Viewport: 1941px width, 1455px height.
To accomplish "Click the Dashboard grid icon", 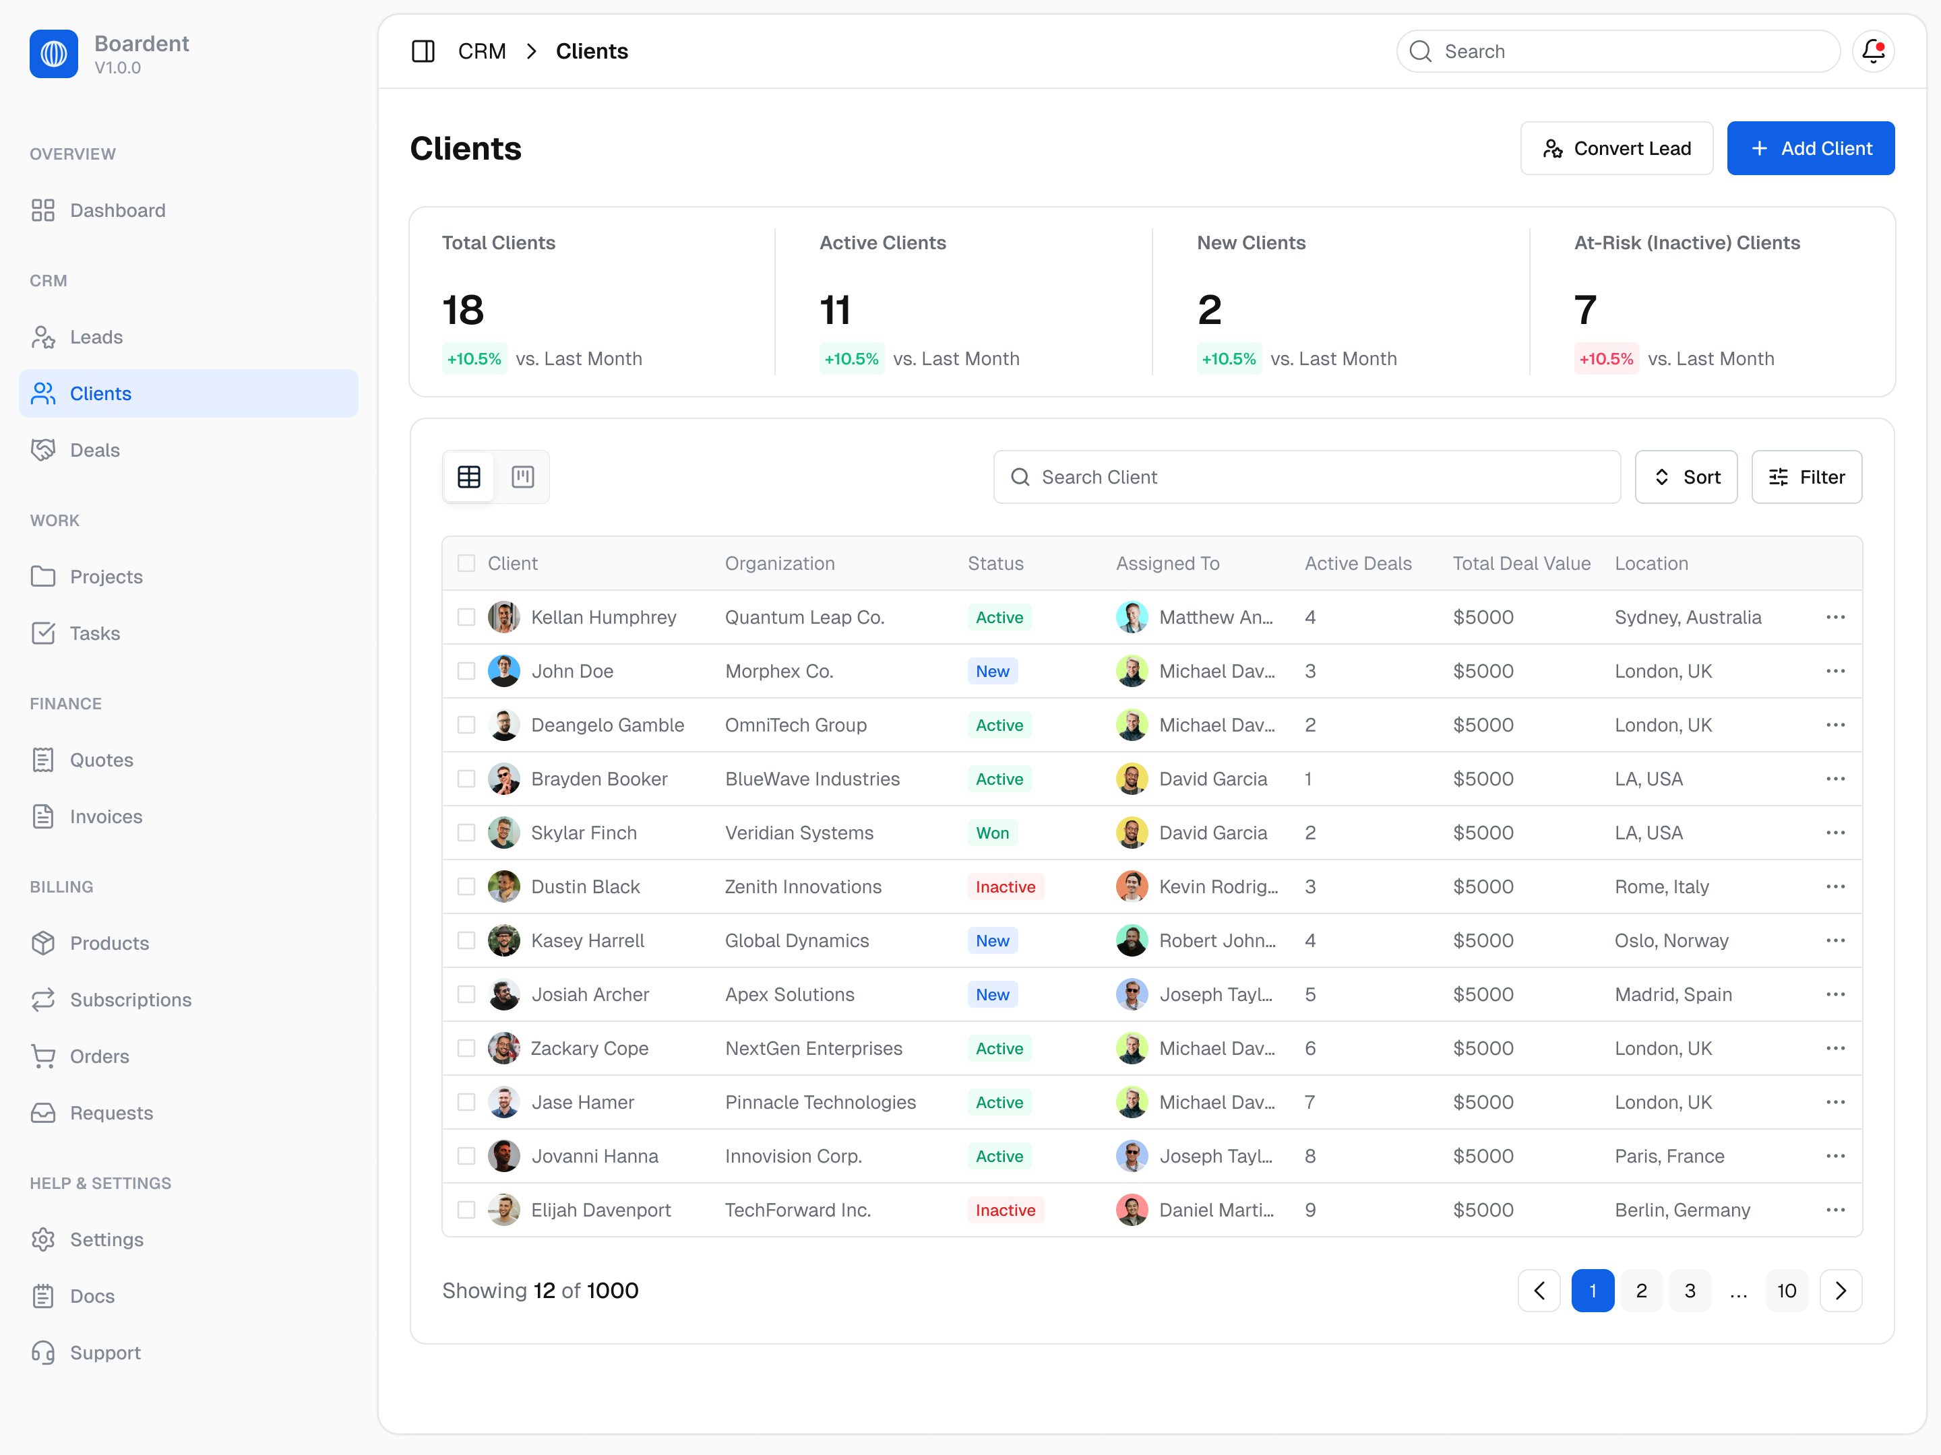I will coord(43,210).
